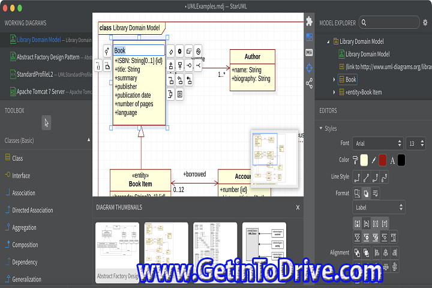
Task: Open the Label stereotype display dropdown
Action: pyautogui.click(x=379, y=207)
